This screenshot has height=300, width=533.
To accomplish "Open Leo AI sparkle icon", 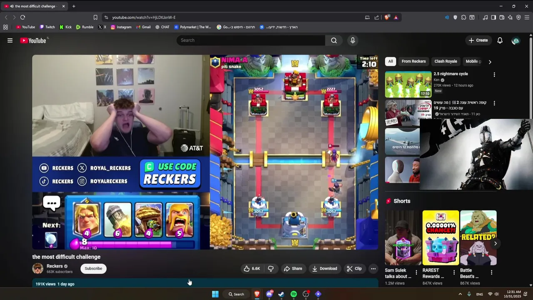I will [x=510, y=17].
